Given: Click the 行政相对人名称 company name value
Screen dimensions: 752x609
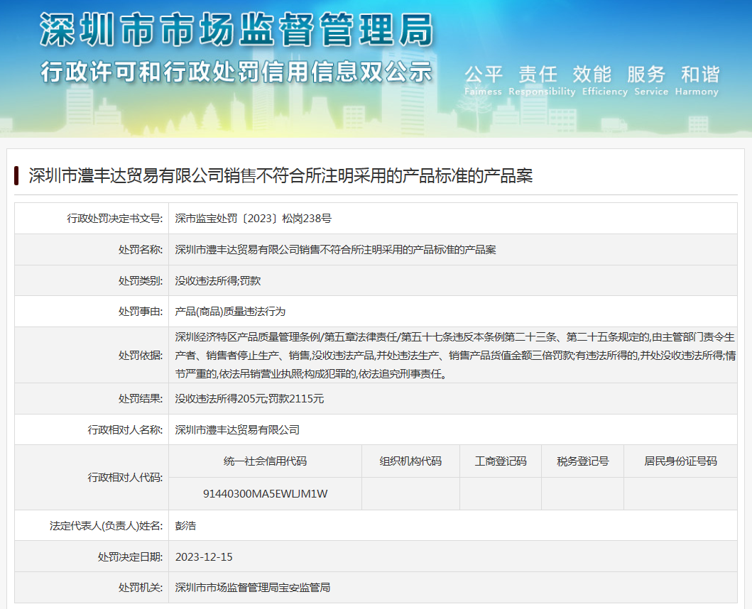Looking at the screenshot, I should pyautogui.click(x=237, y=429).
